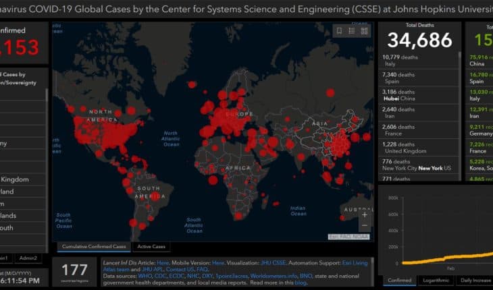Open the JHU APL link
Viewport: 493px width, 290px height.
coord(152,270)
